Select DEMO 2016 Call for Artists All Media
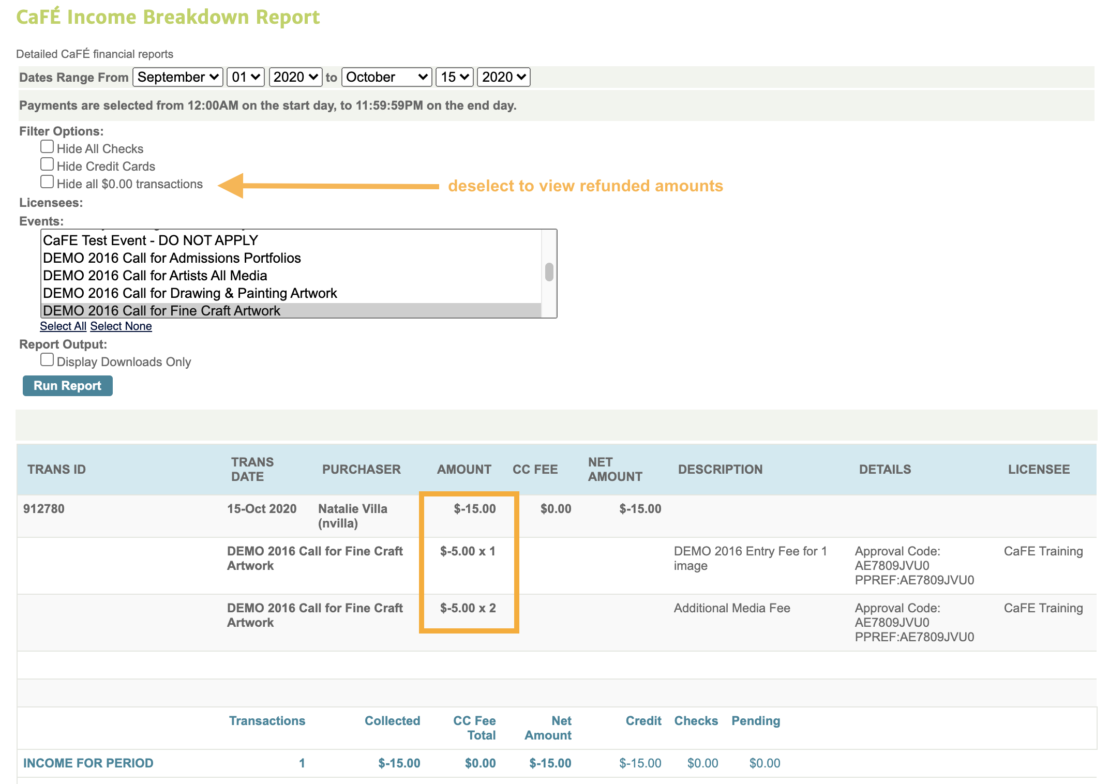Image resolution: width=1109 pixels, height=784 pixels. (x=291, y=276)
